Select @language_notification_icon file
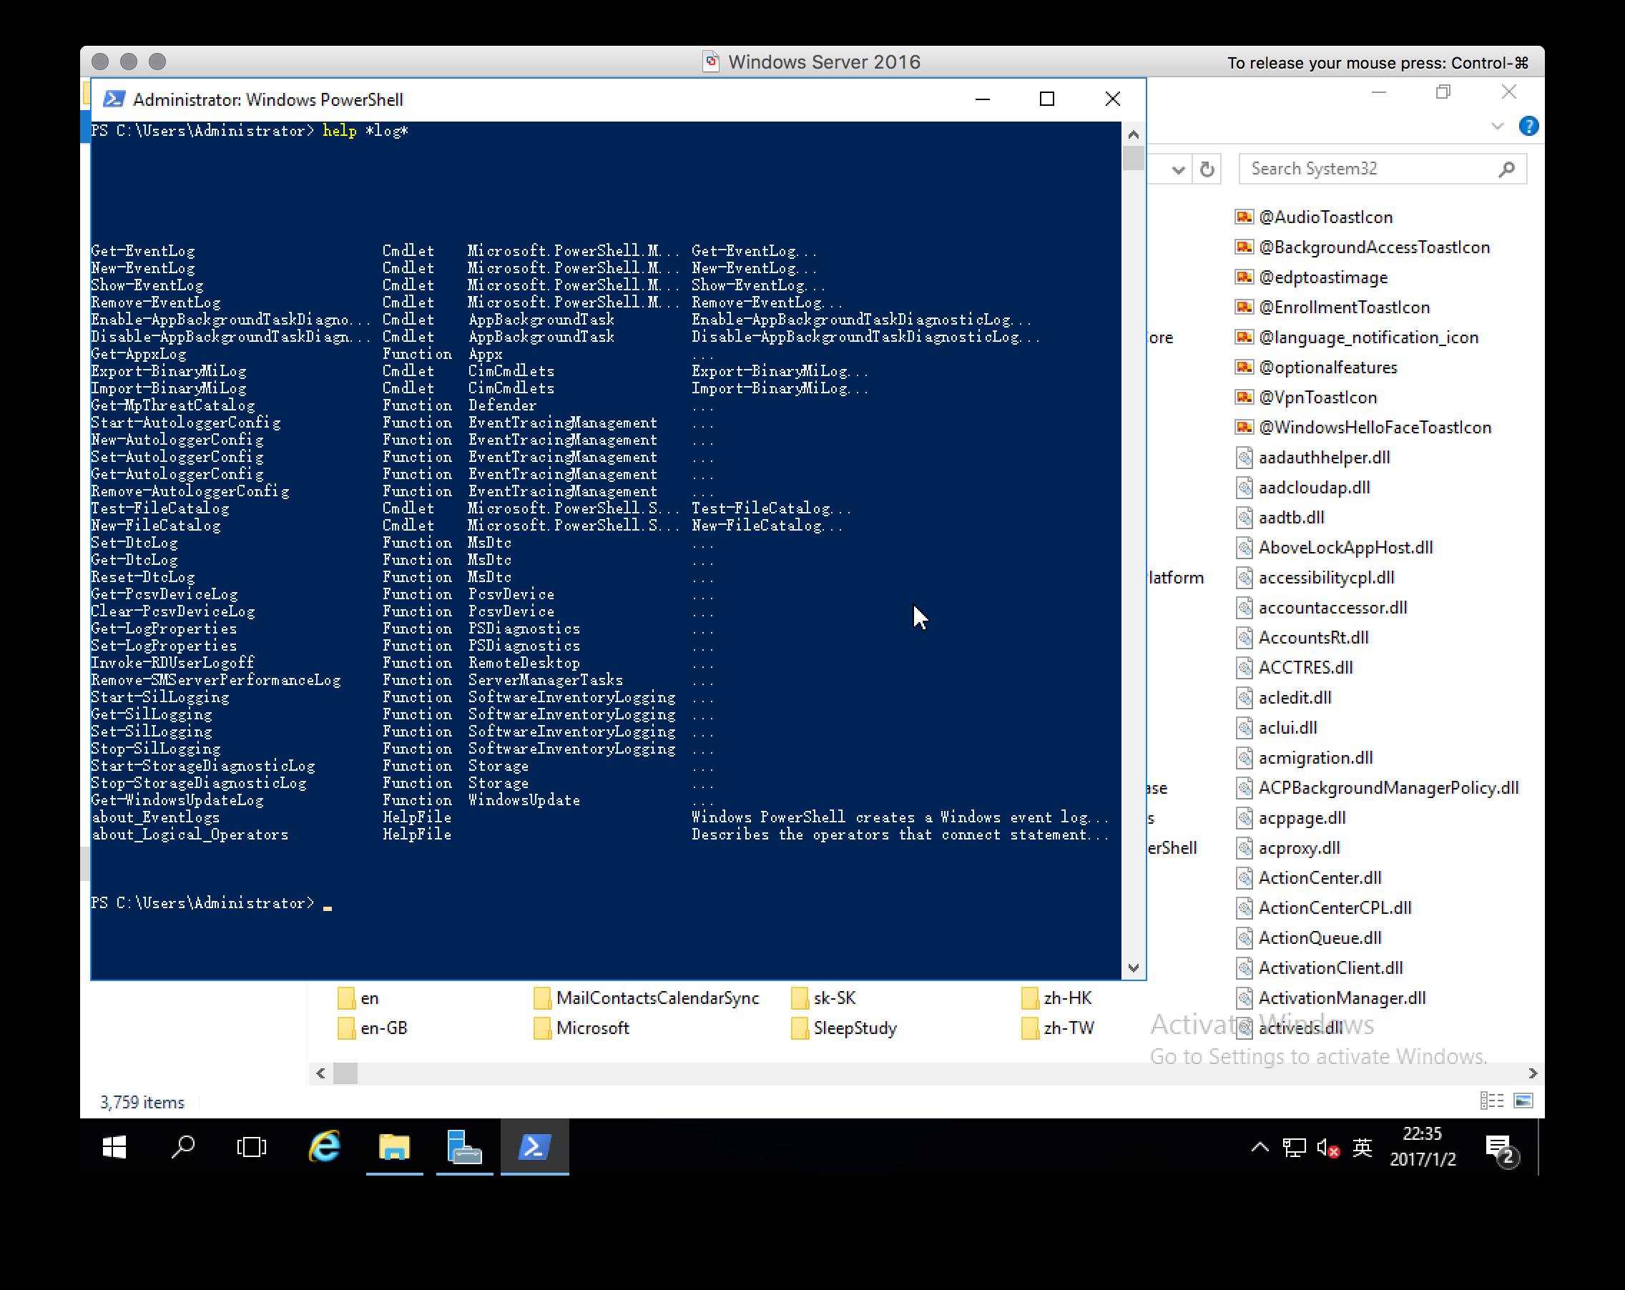This screenshot has height=1290, width=1625. click(1357, 338)
